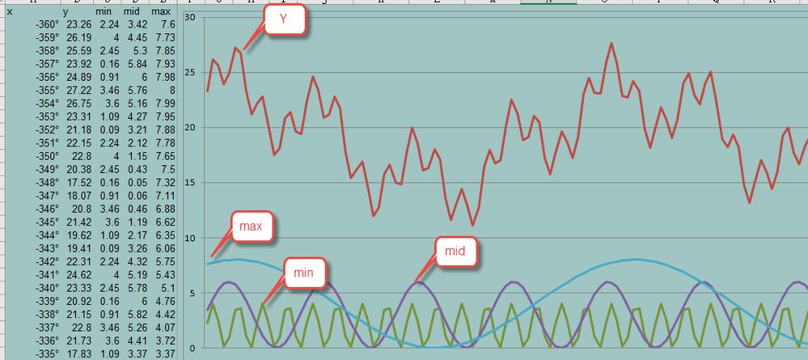808x360 pixels.
Task: Click the mid value 0.43
Action: [138, 169]
